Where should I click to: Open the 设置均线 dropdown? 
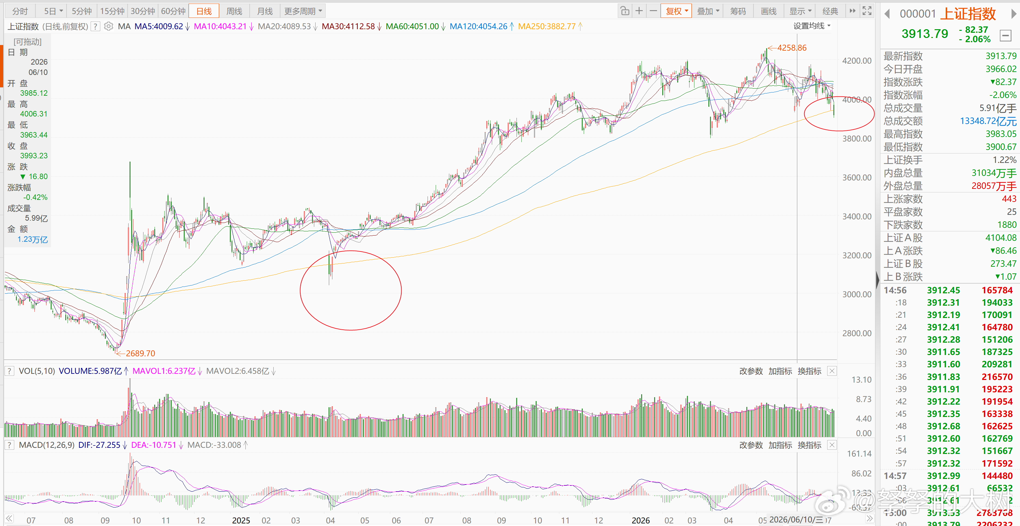coord(812,26)
